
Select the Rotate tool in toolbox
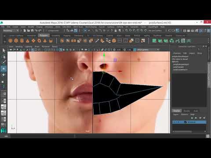point(4,75)
